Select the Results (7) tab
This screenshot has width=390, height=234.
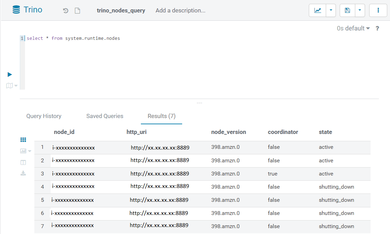pyautogui.click(x=161, y=116)
